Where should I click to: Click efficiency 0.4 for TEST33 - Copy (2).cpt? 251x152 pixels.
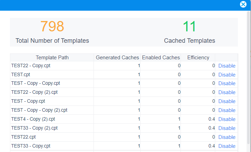(x=211, y=128)
